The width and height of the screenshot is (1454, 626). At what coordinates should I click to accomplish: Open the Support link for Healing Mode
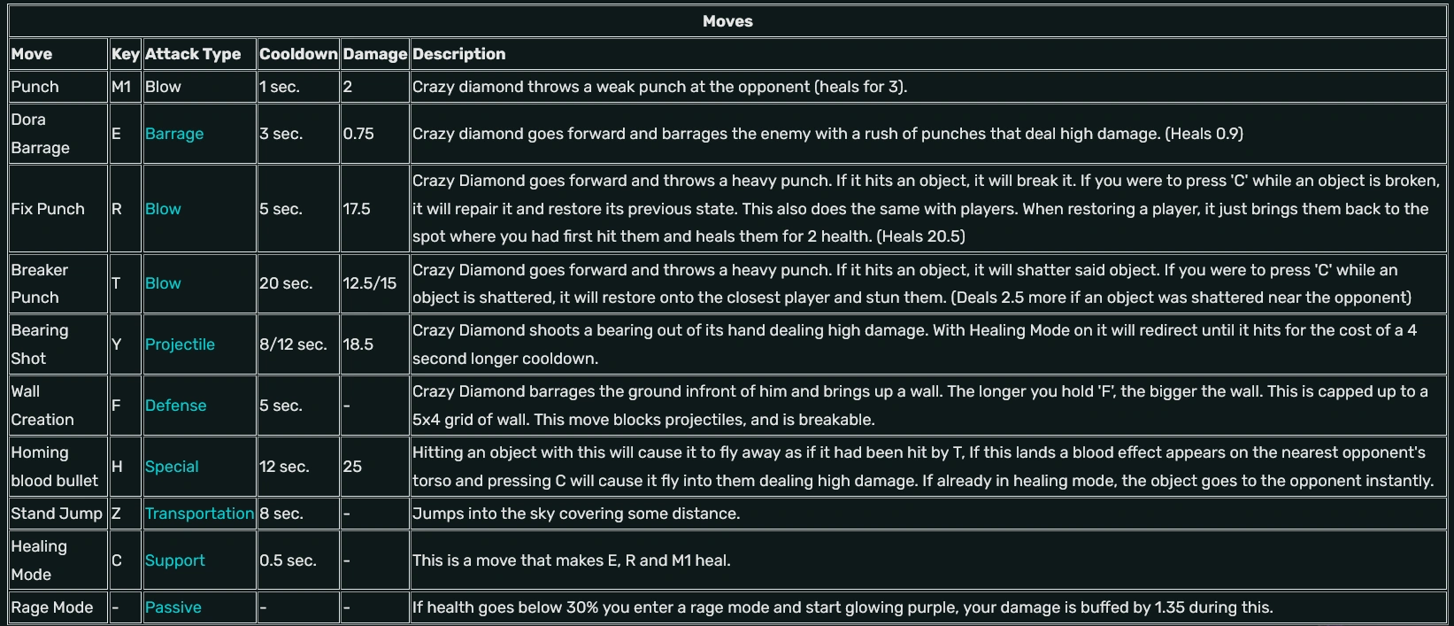click(174, 560)
